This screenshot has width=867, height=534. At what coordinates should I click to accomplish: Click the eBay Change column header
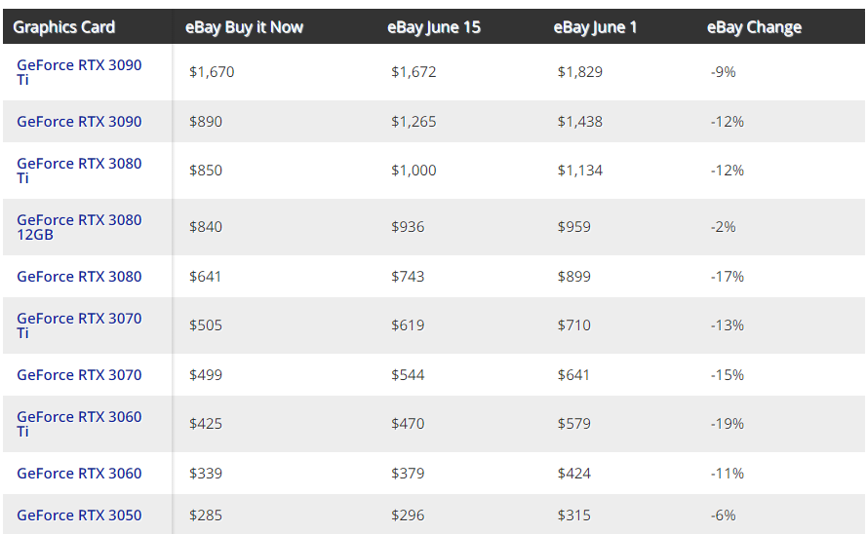tap(754, 27)
